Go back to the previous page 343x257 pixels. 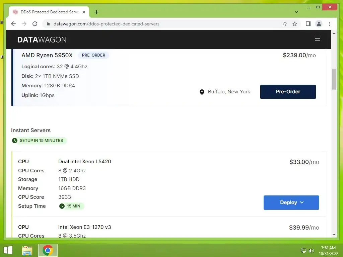click(13, 24)
